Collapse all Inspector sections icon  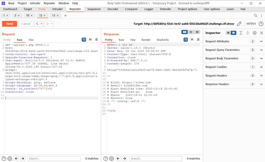click(247, 33)
